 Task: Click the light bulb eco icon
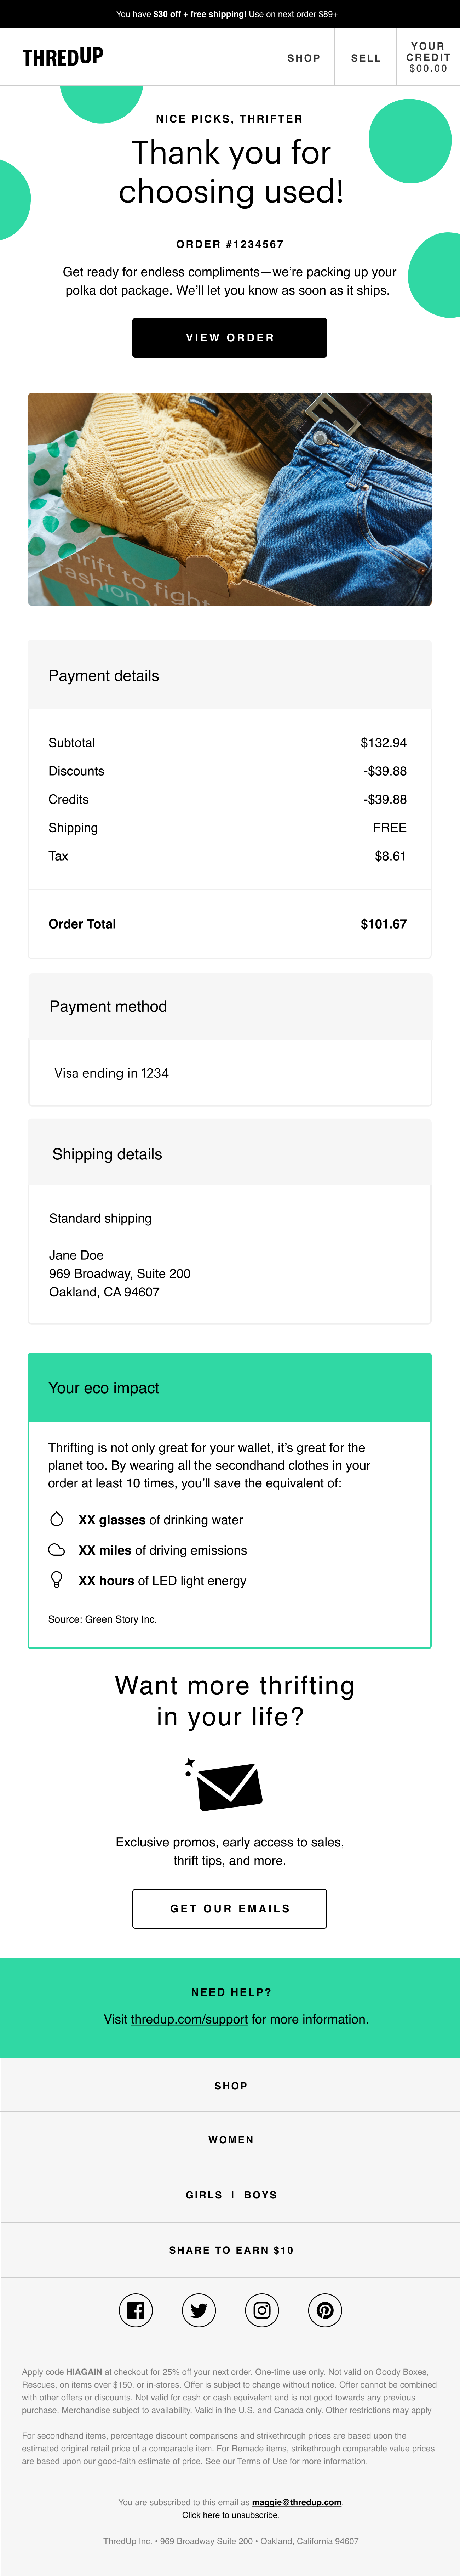pos(57,1580)
